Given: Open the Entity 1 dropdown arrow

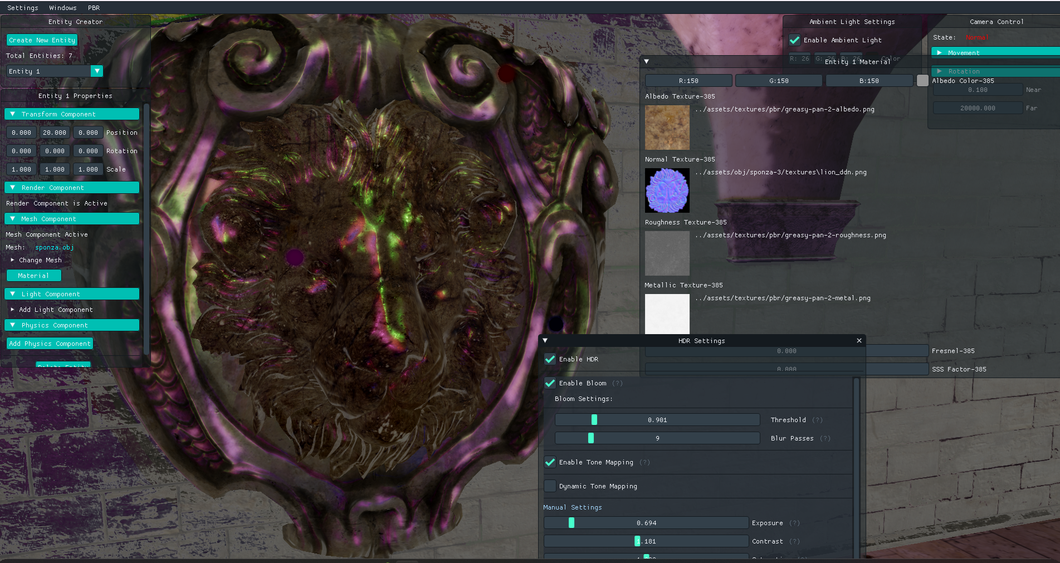Looking at the screenshot, I should (97, 71).
